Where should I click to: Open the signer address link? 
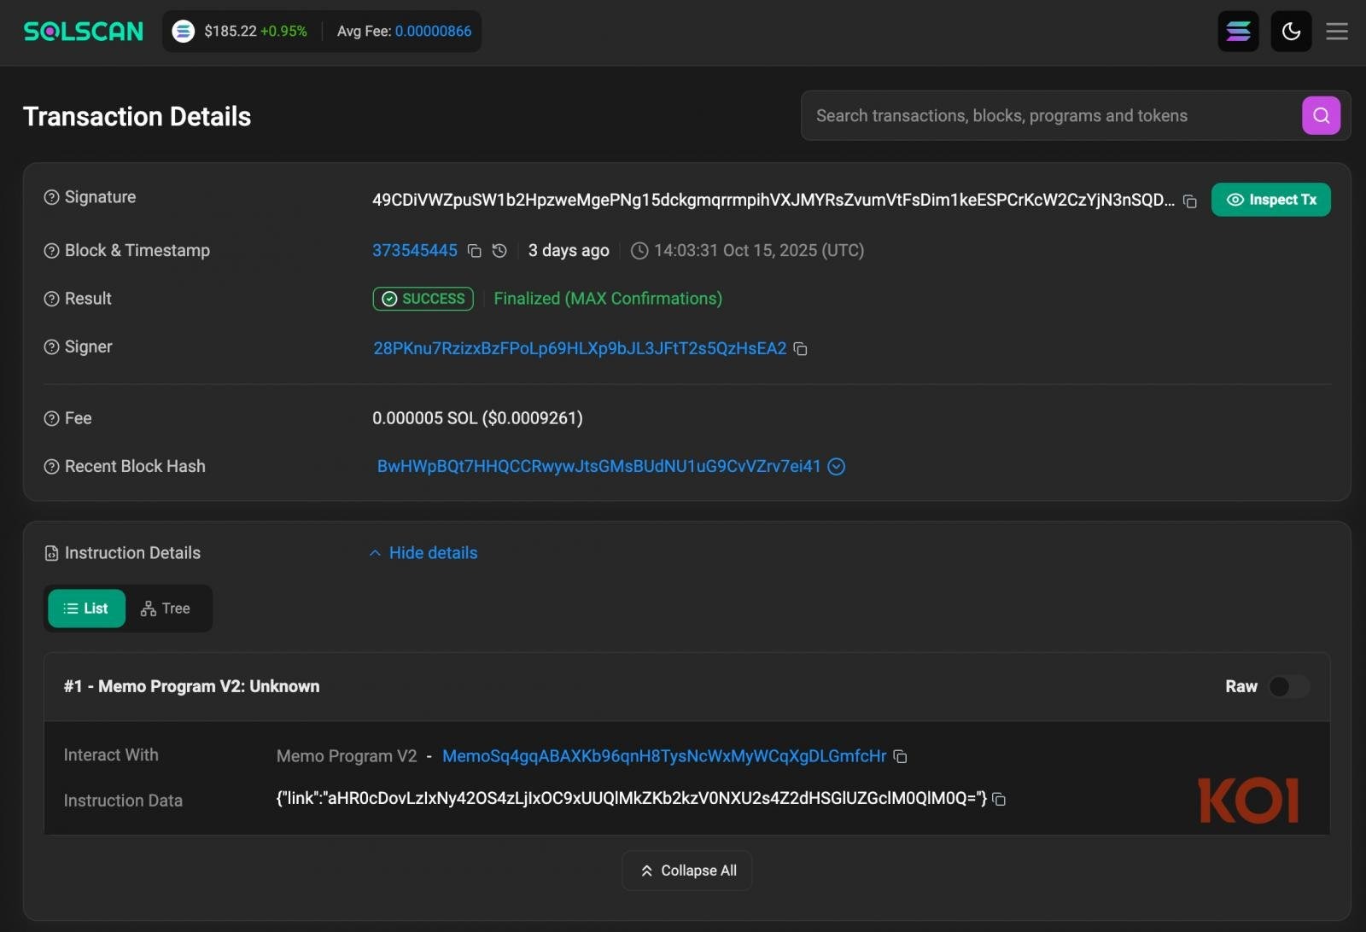pyautogui.click(x=580, y=348)
